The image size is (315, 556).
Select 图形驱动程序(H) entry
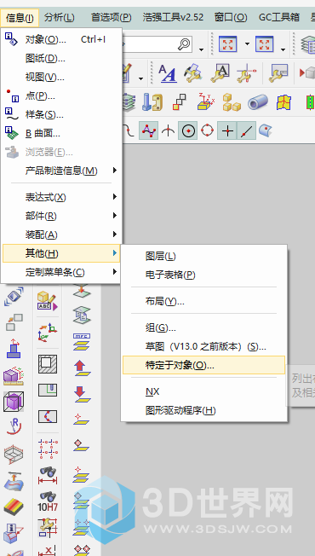203,411
